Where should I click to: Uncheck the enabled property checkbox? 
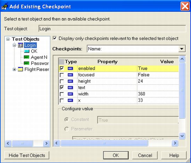[x=62, y=68]
